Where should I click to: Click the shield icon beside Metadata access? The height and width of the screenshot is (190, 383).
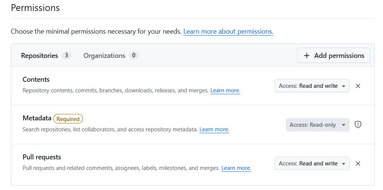pos(358,125)
